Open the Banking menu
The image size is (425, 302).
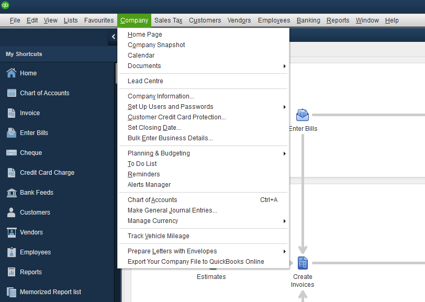[x=308, y=20]
